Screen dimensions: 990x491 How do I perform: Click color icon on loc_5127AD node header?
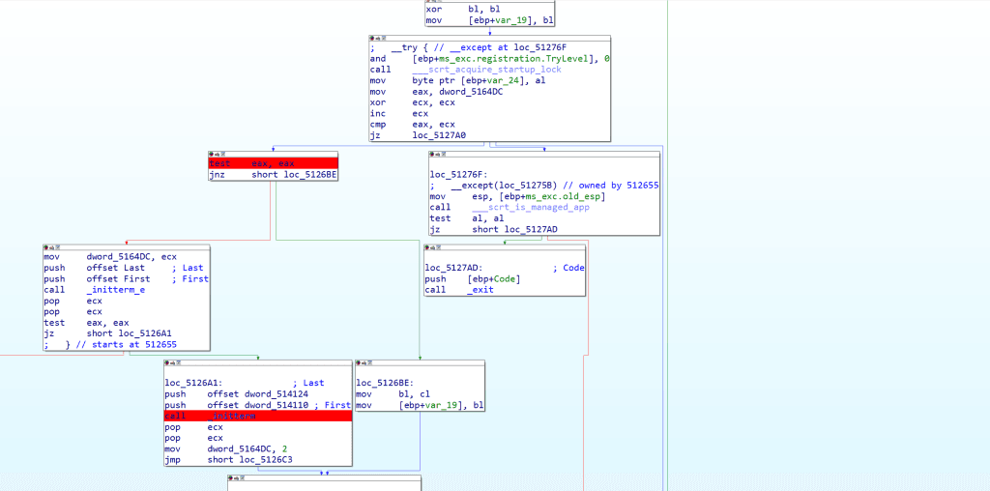[x=427, y=247]
